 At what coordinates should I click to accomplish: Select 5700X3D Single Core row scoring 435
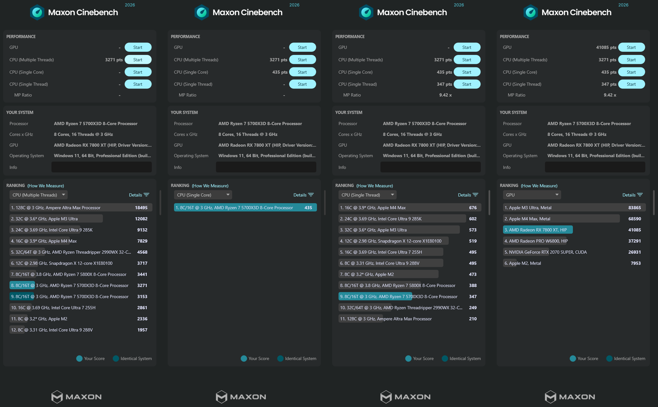(245, 208)
